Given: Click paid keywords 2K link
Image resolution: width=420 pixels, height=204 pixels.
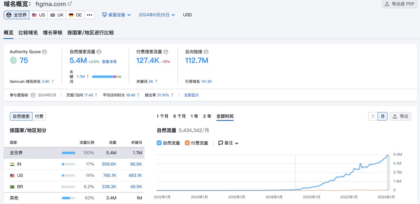Looking at the screenshot, I should tap(151, 82).
